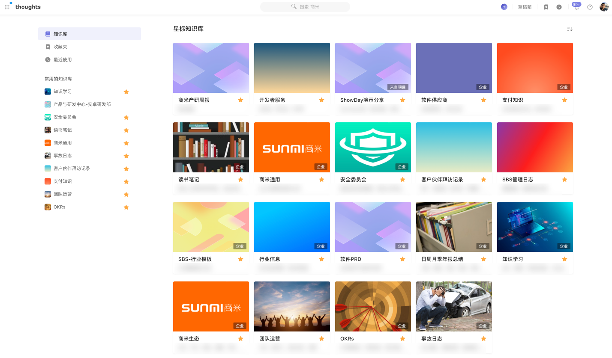Click the purple plus create button

coord(504,7)
